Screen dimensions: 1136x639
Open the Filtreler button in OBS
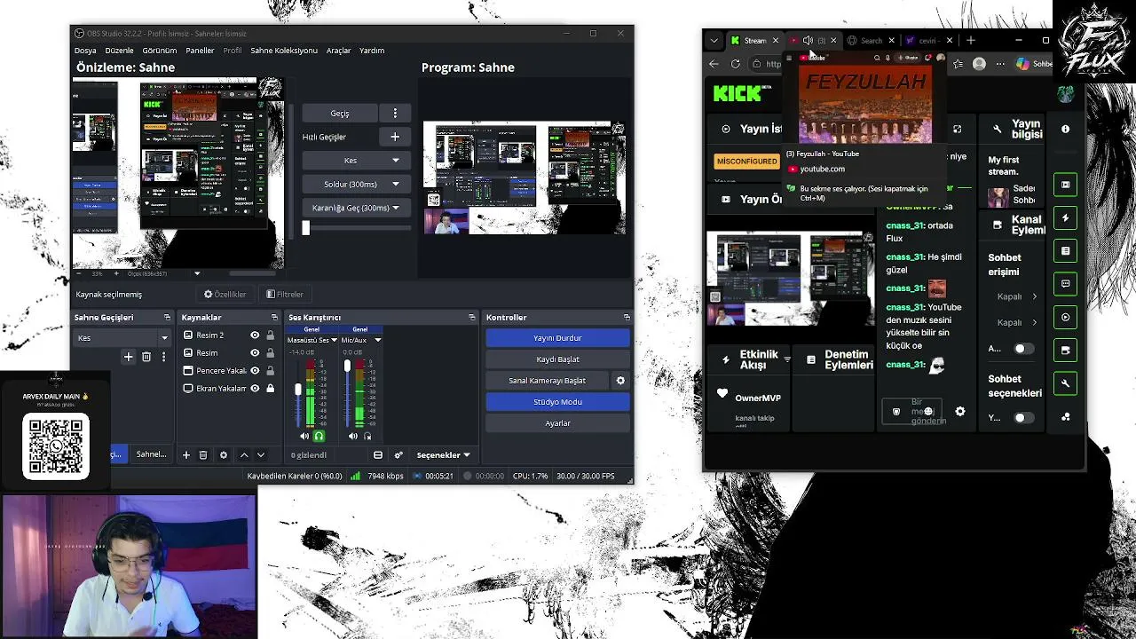coord(285,294)
